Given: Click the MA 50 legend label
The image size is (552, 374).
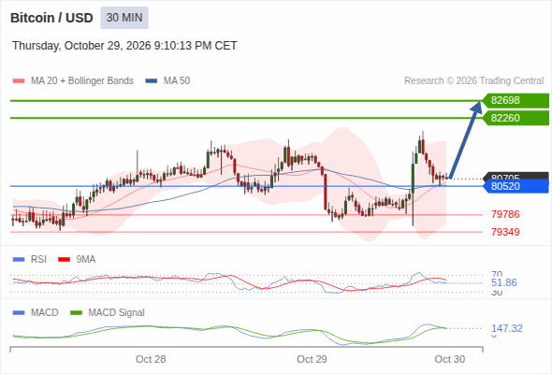Looking at the screenshot, I should coord(177,81).
